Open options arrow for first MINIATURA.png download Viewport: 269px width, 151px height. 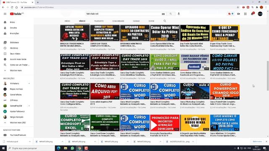pos(62,142)
